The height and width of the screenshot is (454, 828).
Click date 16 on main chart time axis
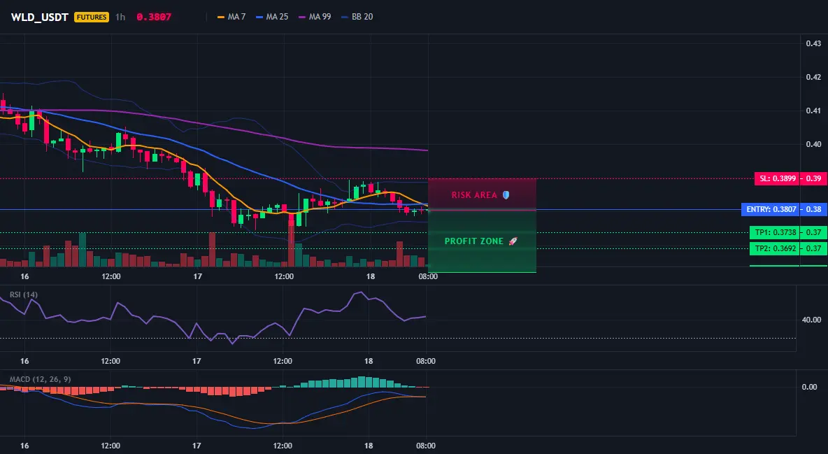[x=24, y=276]
